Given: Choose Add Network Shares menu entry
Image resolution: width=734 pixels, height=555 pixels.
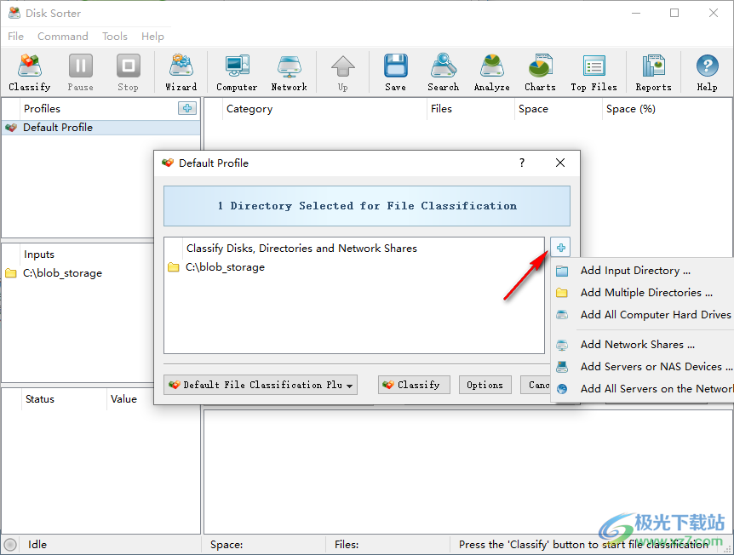Looking at the screenshot, I should (x=642, y=345).
